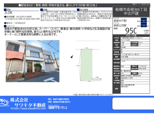
Task: Click the blue box showing 11 minutes walk
Action: [144, 26]
